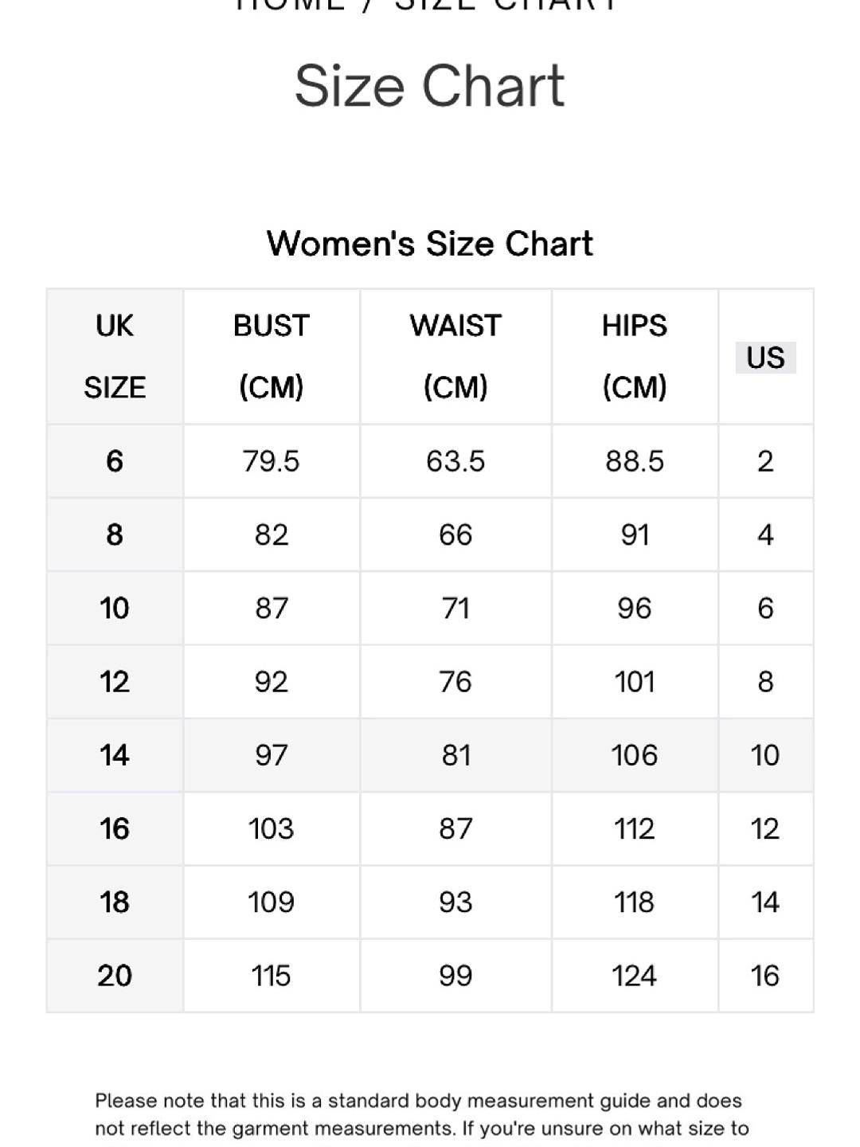Click the Women's Size Chart heading
The height and width of the screenshot is (1147, 860).
coord(430,243)
